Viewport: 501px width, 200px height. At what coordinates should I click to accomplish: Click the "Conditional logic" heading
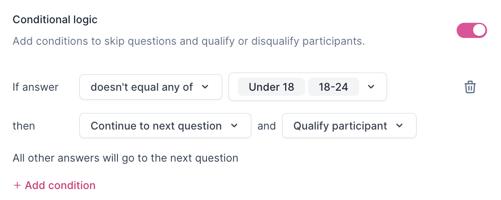click(x=55, y=19)
